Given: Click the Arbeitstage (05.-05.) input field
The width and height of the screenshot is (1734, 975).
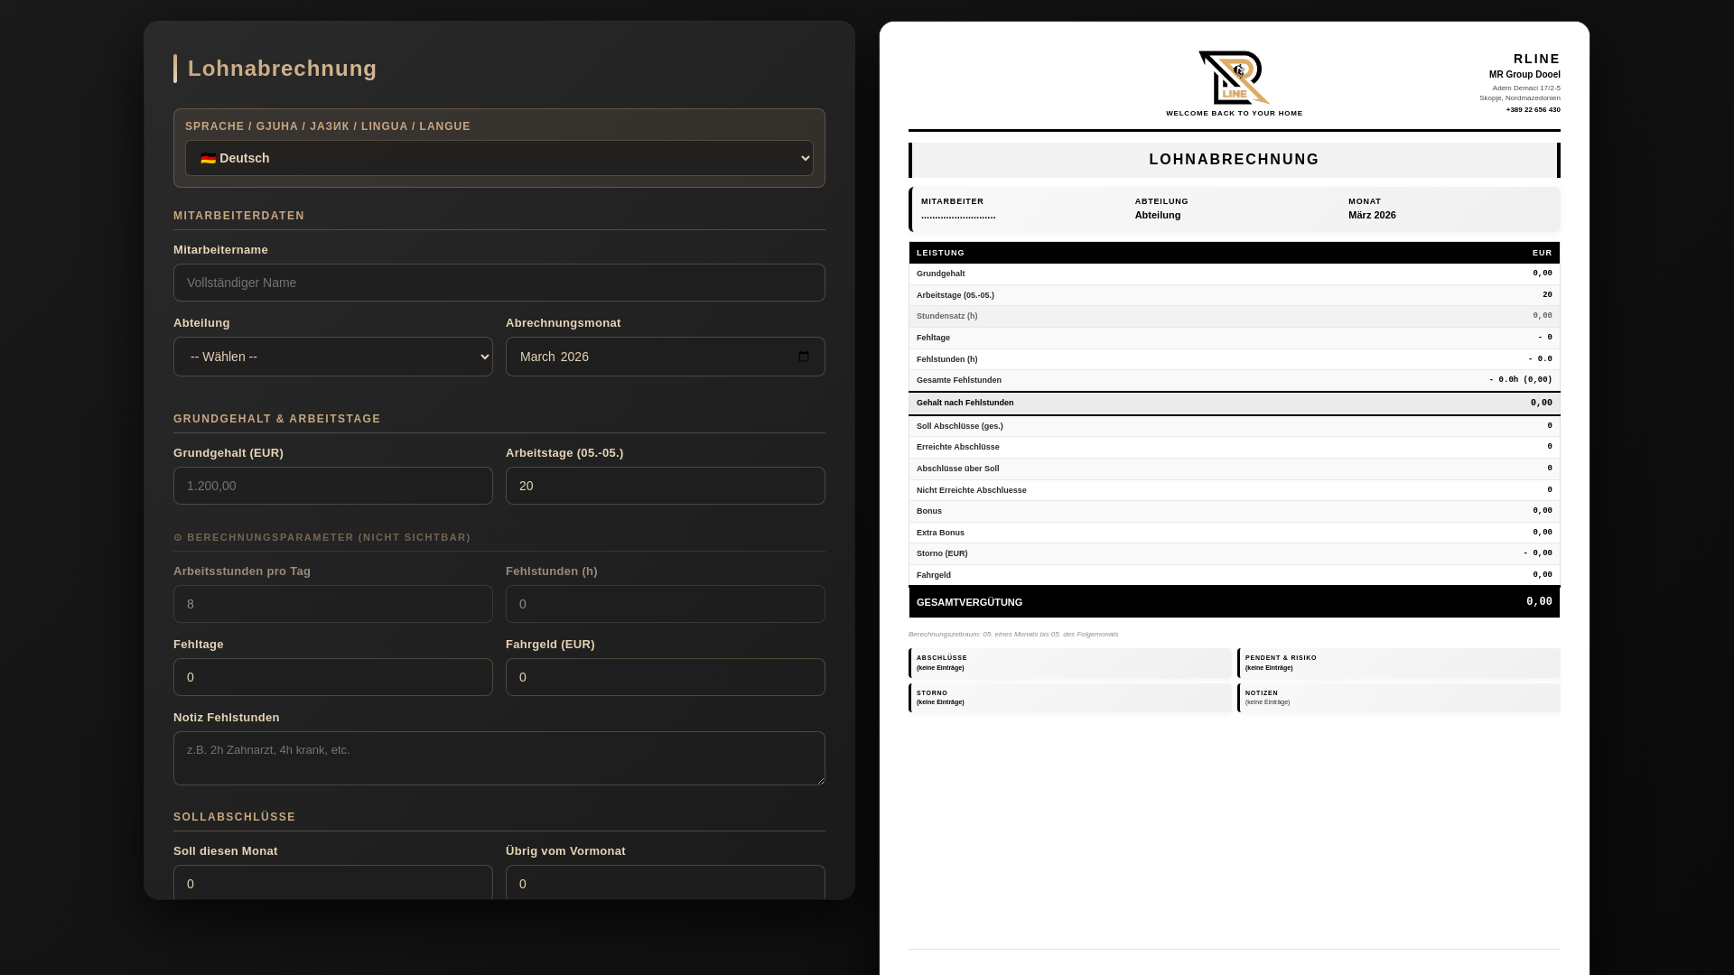Looking at the screenshot, I should 666,486.
